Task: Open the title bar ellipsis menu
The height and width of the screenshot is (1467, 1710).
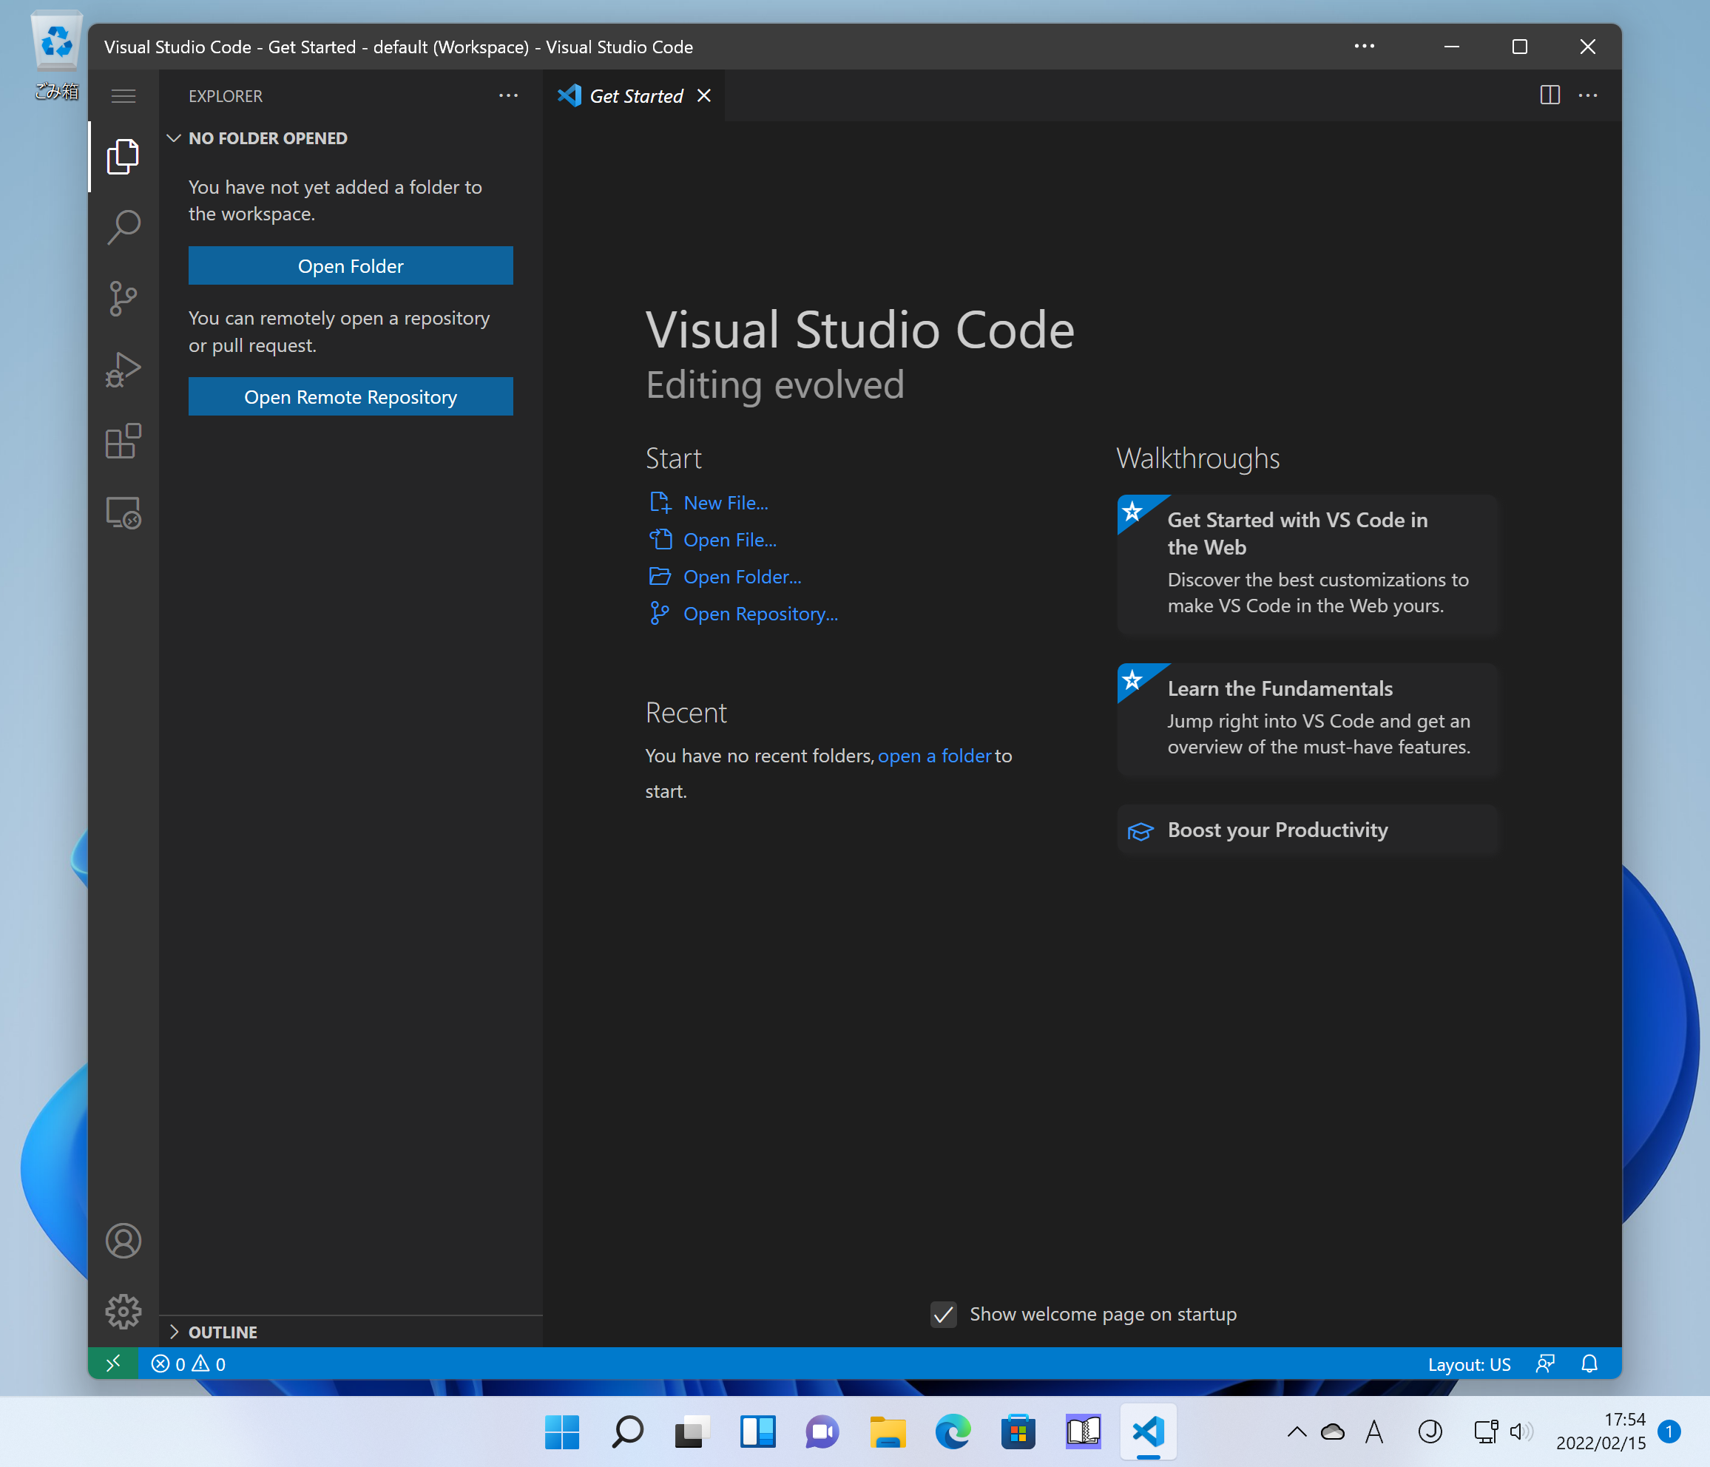Action: click(1364, 46)
